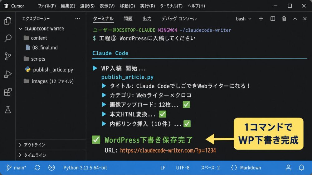Close the terminal panel

(x=305, y=19)
